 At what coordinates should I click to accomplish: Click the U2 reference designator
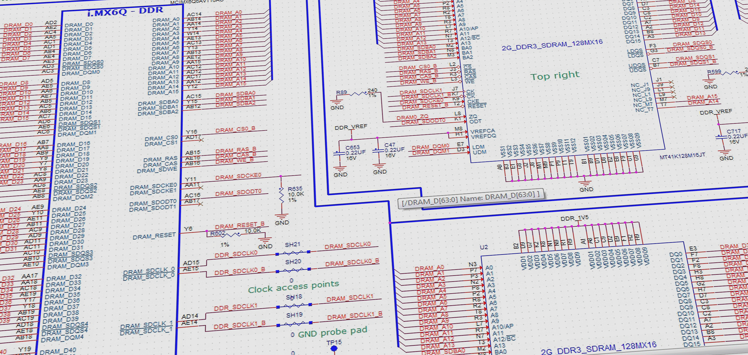coord(483,247)
